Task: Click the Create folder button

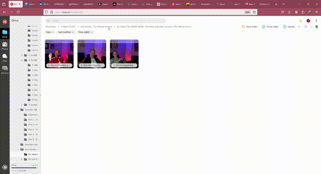Action: [270, 27]
